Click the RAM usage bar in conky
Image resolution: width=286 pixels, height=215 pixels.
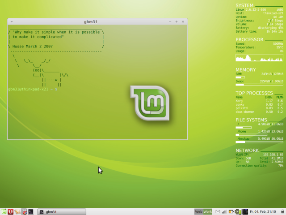(x=240, y=77)
